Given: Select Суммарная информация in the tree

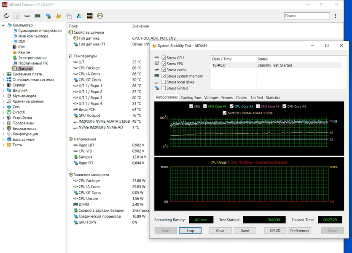Looking at the screenshot, I should click(x=40, y=30).
